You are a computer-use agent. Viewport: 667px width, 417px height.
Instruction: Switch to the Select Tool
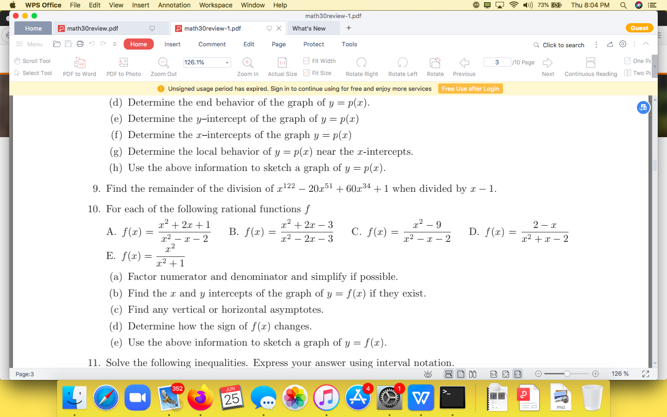(33, 73)
